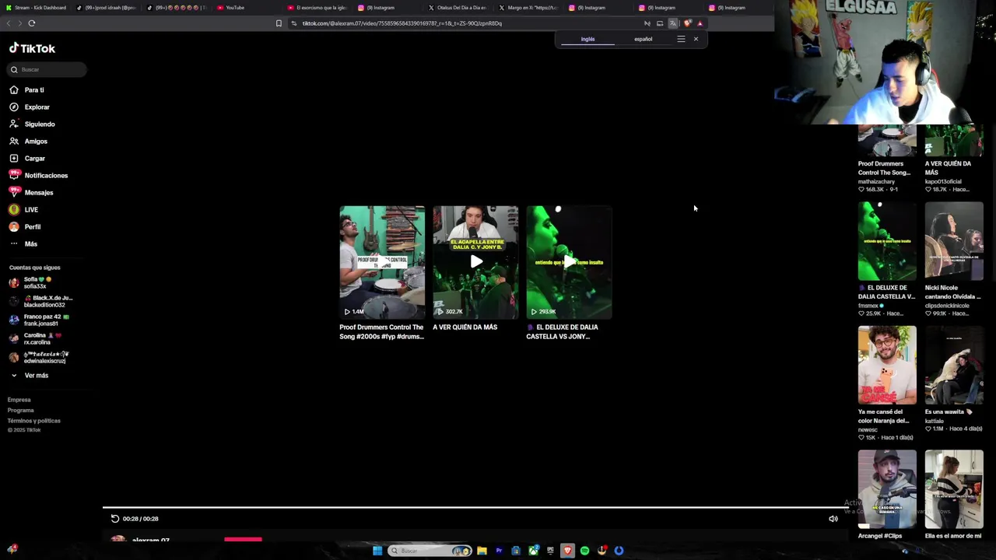Open followed account rx.carolina
The height and width of the screenshot is (560, 996).
point(36,339)
